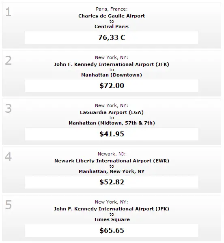Select Manhattan (Downtown) destination text
Image resolution: width=224 pixels, height=243 pixels.
112,75
